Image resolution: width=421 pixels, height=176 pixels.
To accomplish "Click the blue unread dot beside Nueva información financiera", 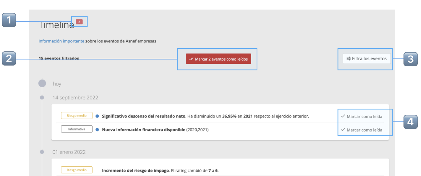I will tap(97, 129).
